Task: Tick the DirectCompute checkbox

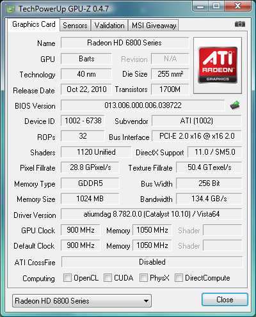Action: 179,278
